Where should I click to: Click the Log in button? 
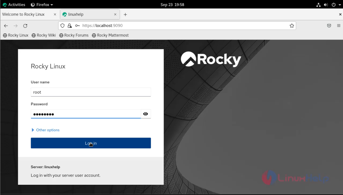(x=91, y=143)
